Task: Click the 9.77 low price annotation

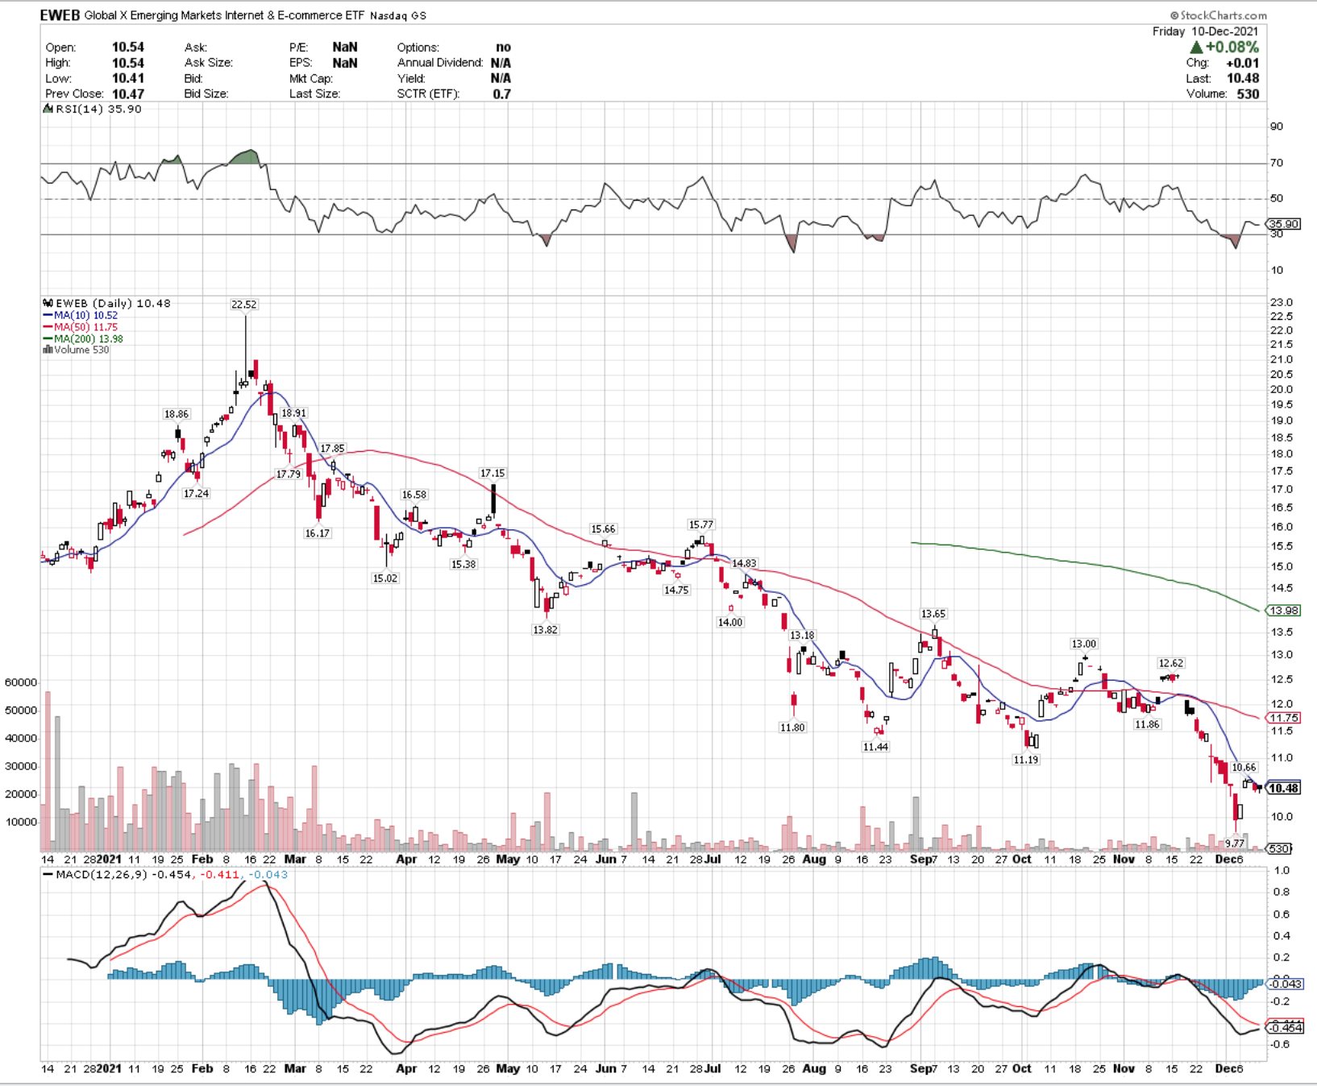Action: [1235, 844]
